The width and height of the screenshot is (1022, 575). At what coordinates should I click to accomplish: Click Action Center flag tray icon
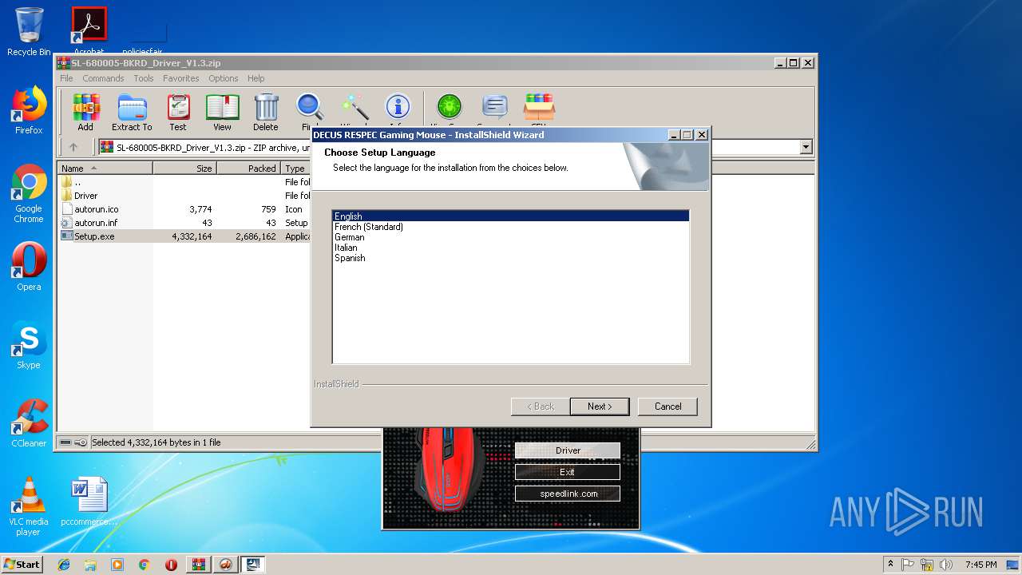coord(909,565)
